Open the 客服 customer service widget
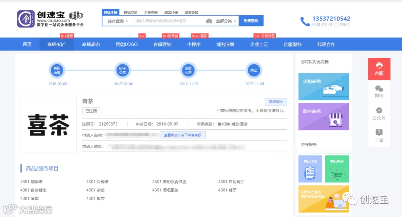 [x=379, y=69]
